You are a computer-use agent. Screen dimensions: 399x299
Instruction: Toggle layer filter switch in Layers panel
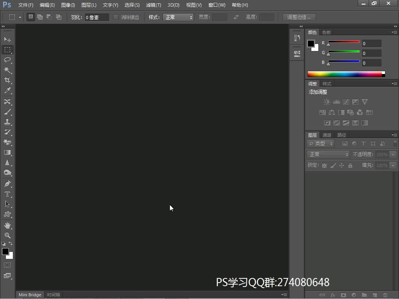tap(395, 143)
